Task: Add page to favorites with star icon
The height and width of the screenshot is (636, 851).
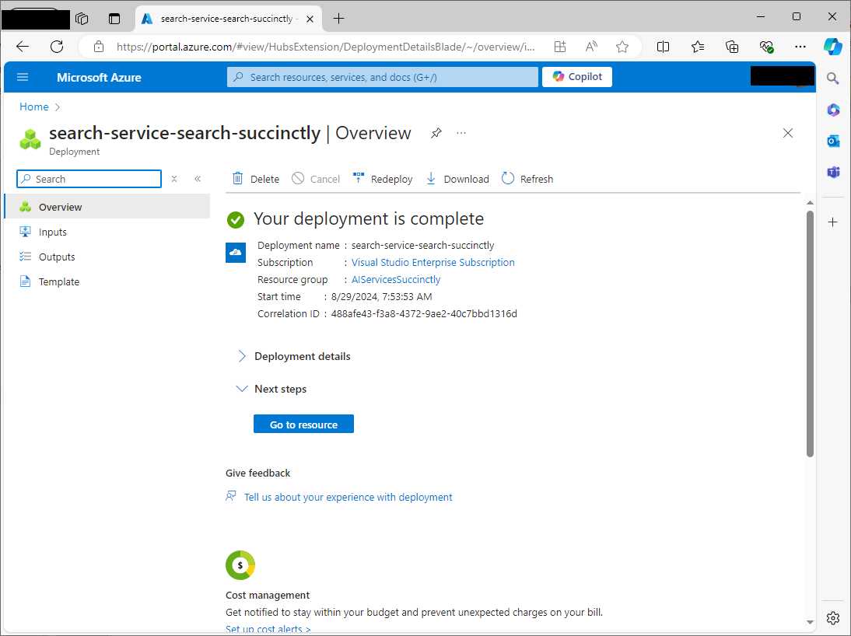Action: [622, 47]
